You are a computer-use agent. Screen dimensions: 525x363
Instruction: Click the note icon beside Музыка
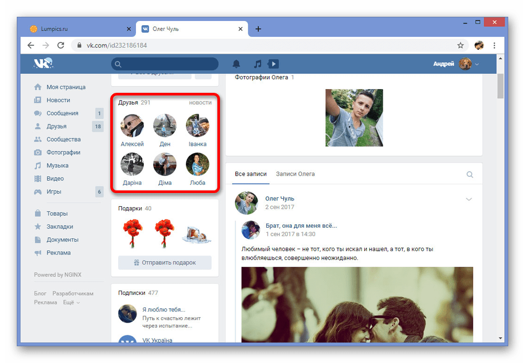click(x=38, y=165)
